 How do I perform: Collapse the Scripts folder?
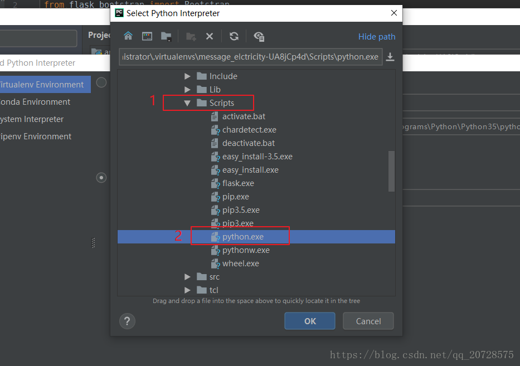pyautogui.click(x=188, y=103)
